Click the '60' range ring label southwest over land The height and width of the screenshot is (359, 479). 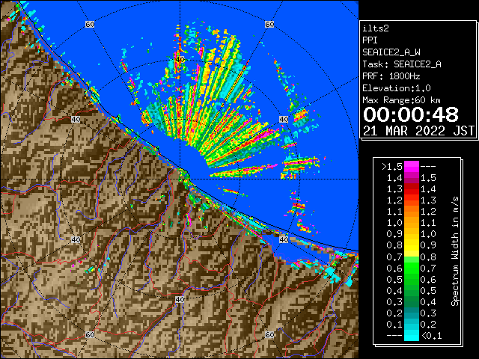(90, 334)
